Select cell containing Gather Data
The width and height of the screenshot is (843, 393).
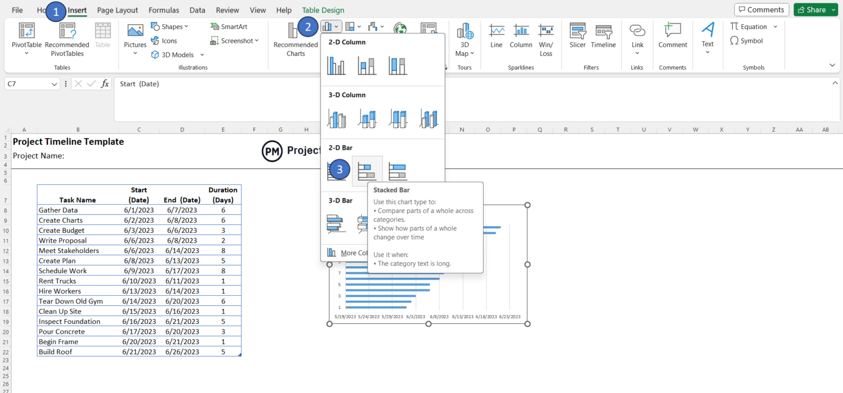pyautogui.click(x=58, y=210)
